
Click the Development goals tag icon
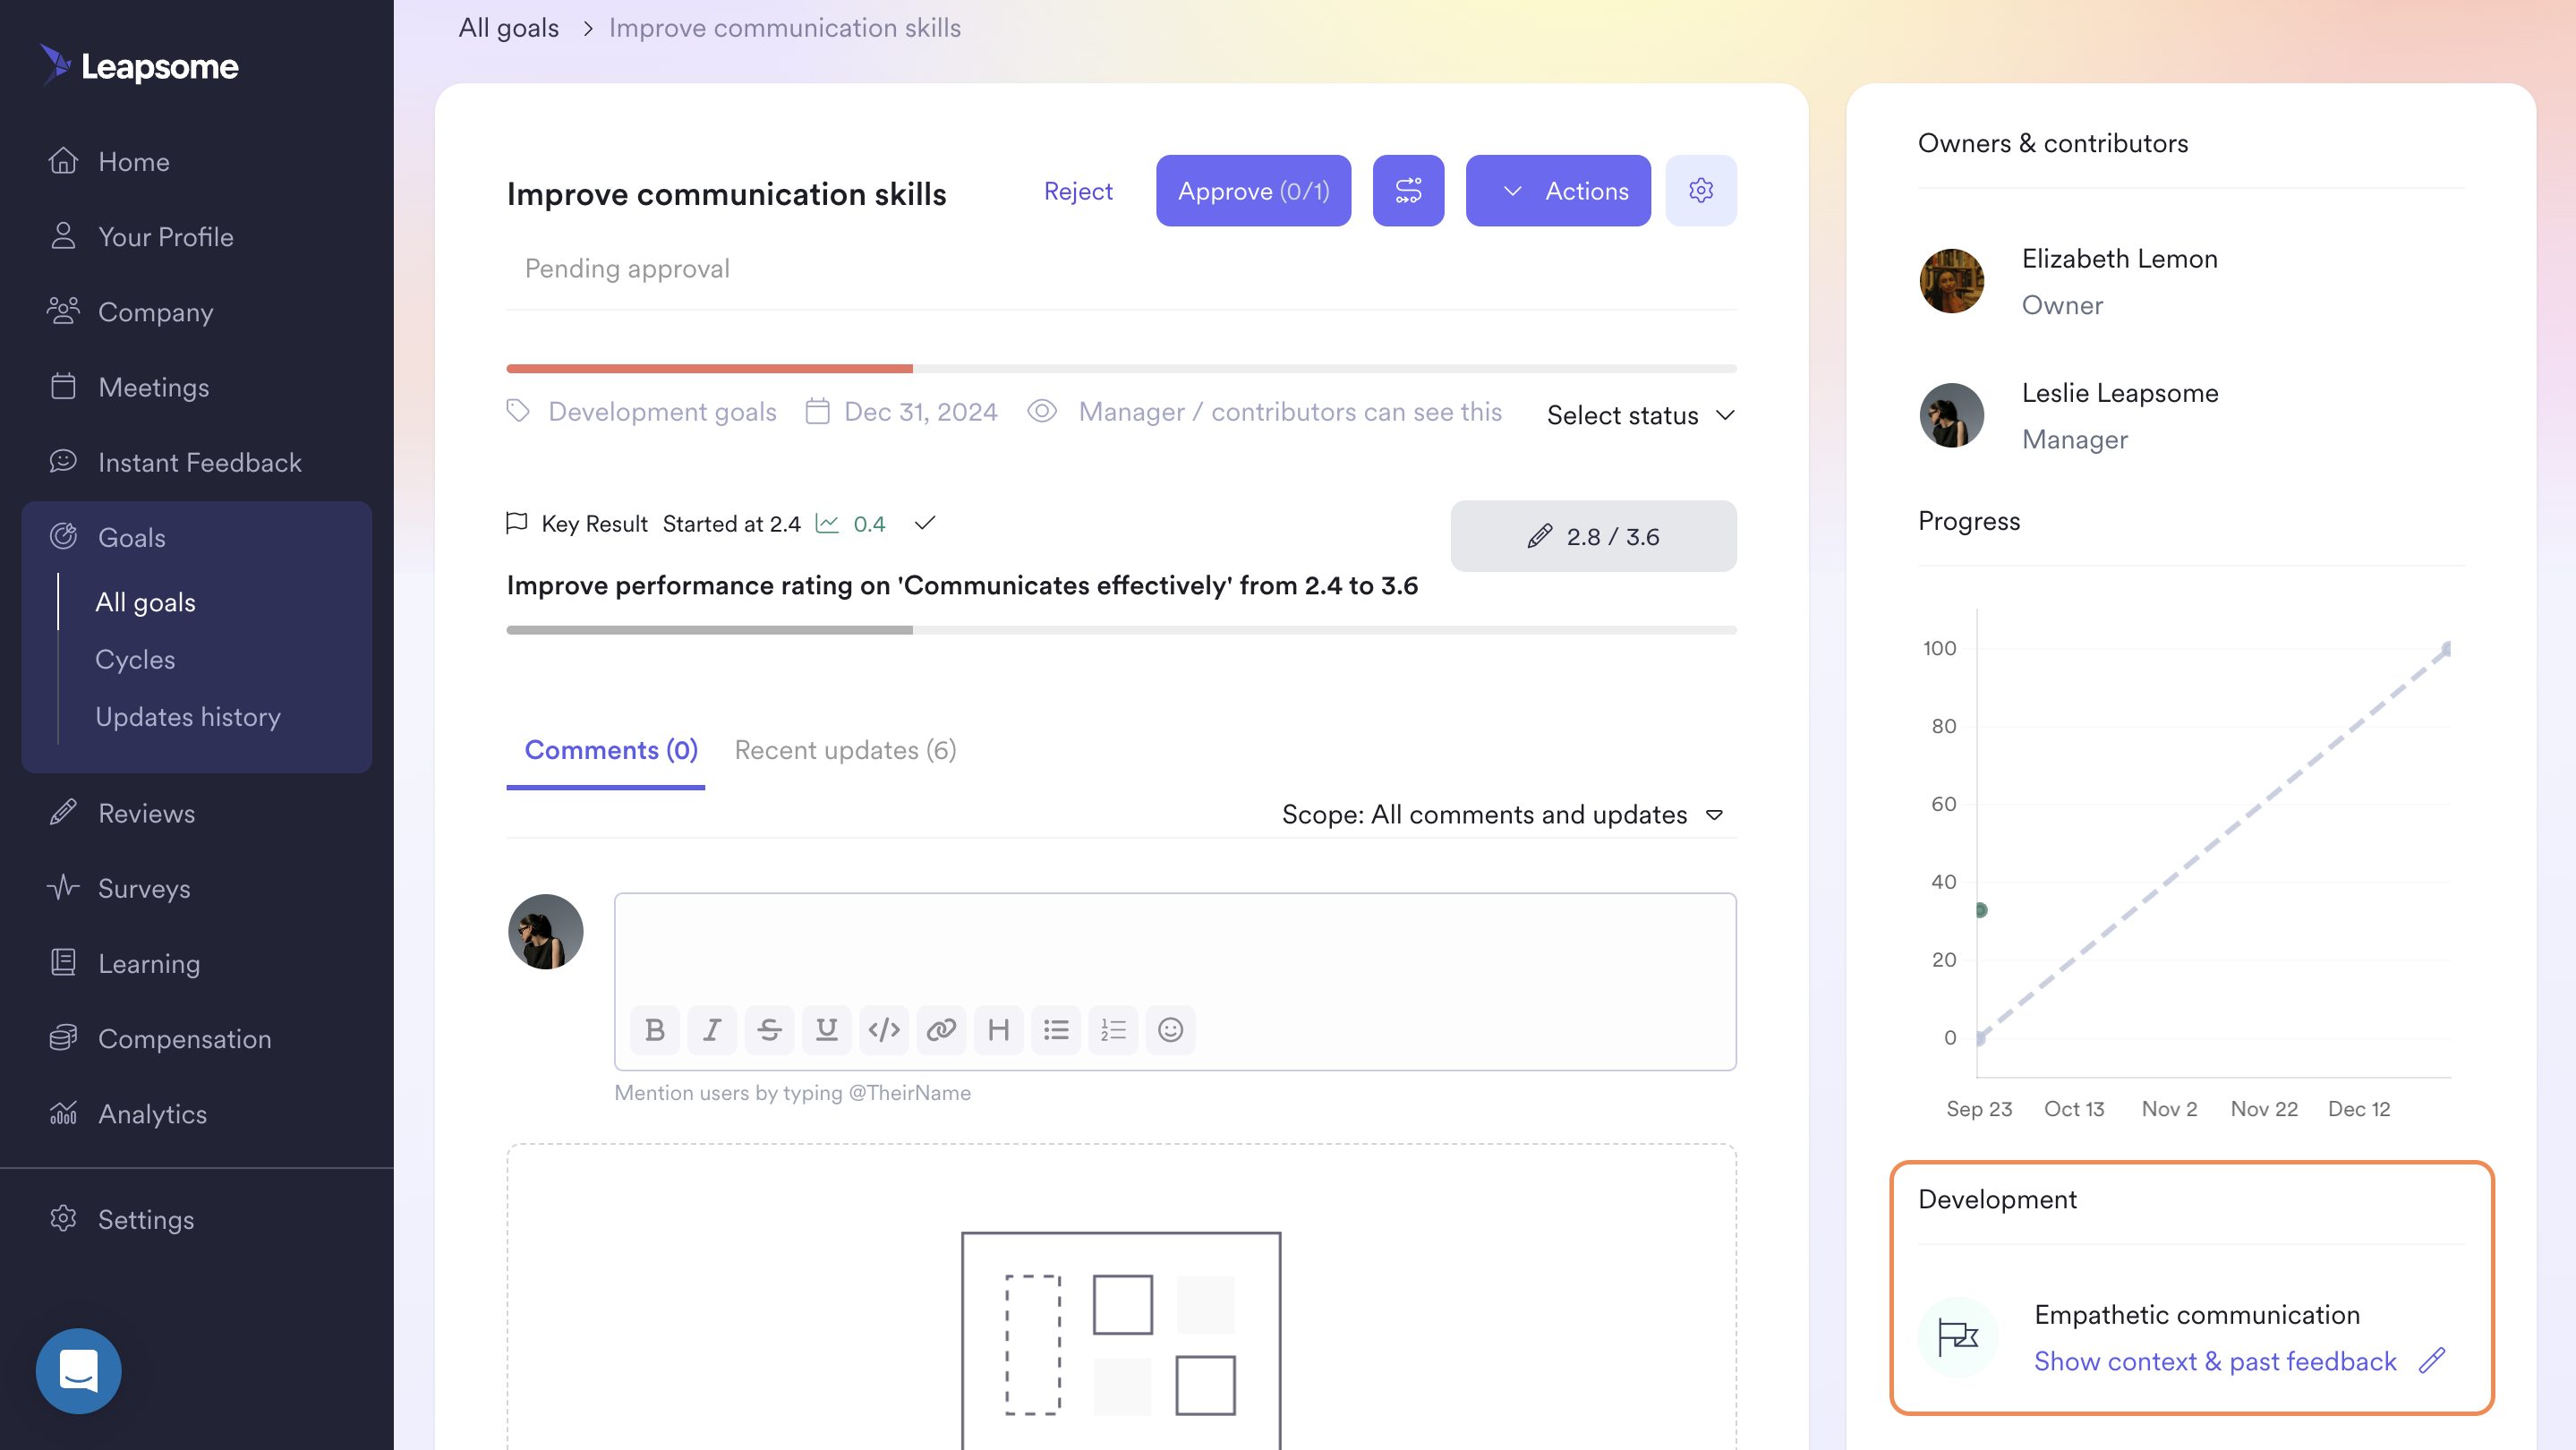(518, 411)
